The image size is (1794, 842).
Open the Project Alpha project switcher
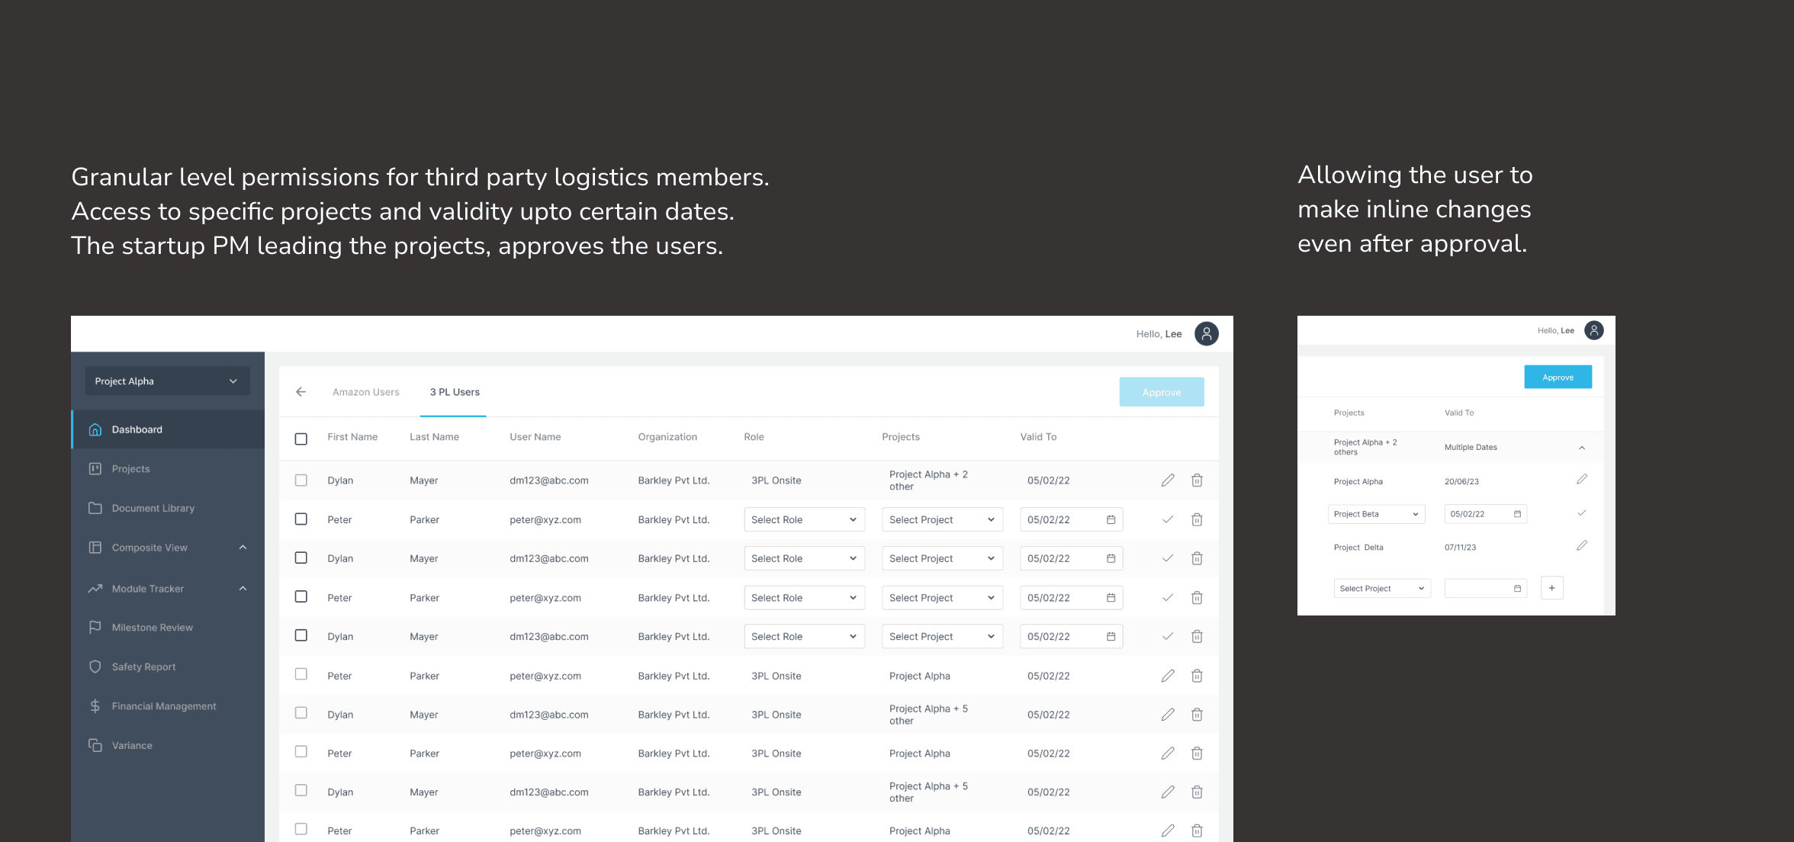click(166, 381)
